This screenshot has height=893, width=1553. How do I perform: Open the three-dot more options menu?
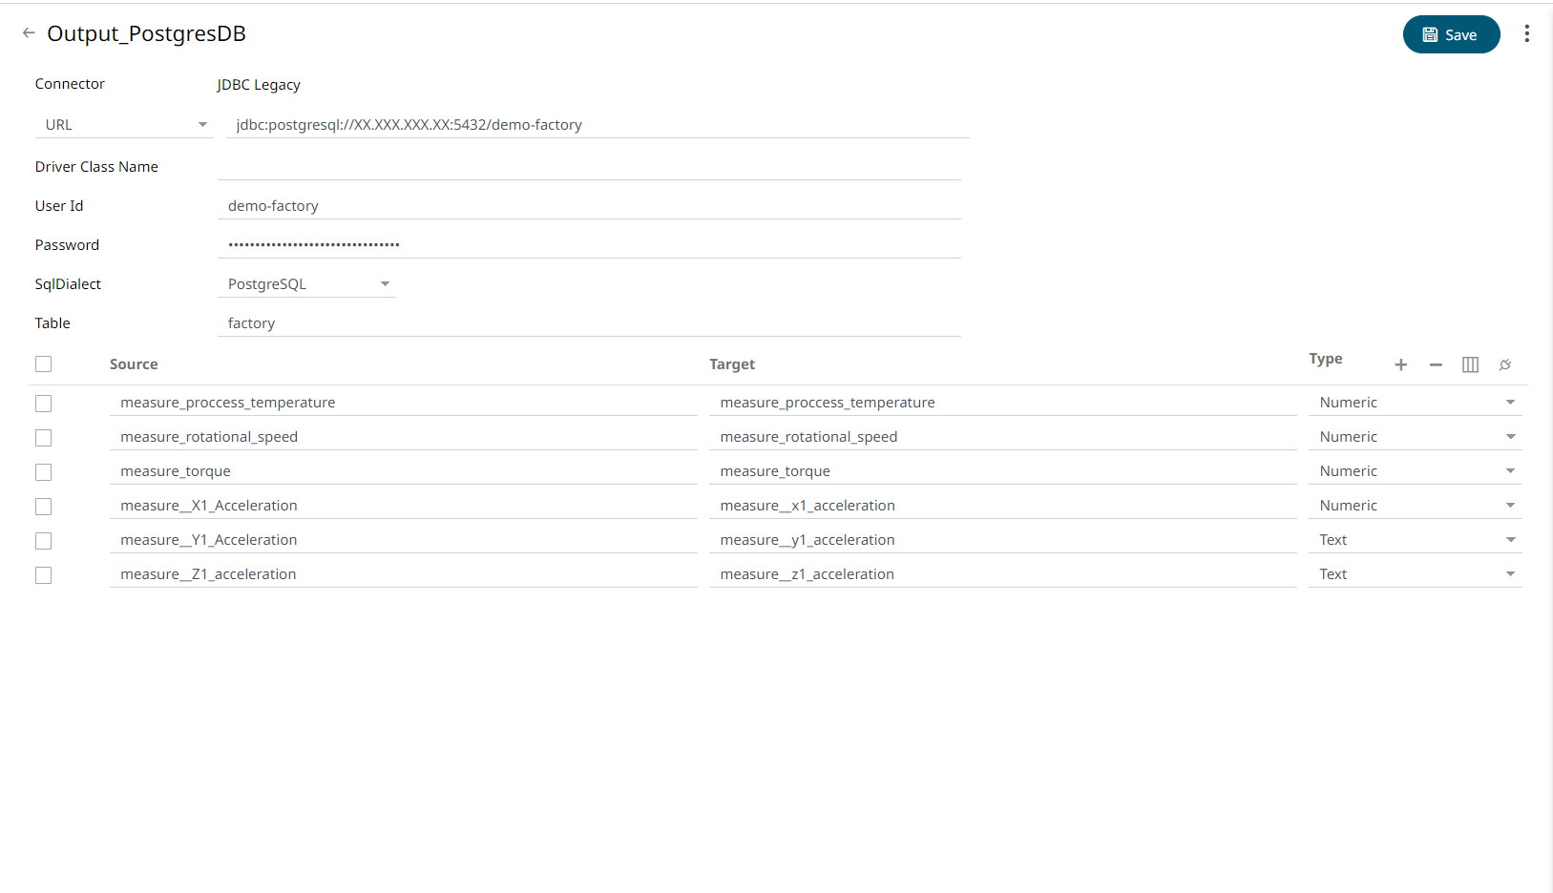click(x=1526, y=34)
